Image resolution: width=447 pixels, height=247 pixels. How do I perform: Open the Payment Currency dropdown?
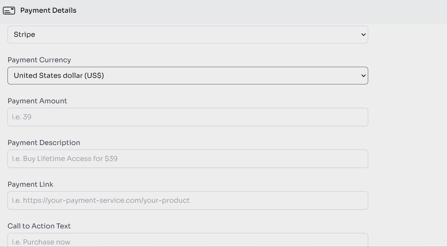(188, 76)
